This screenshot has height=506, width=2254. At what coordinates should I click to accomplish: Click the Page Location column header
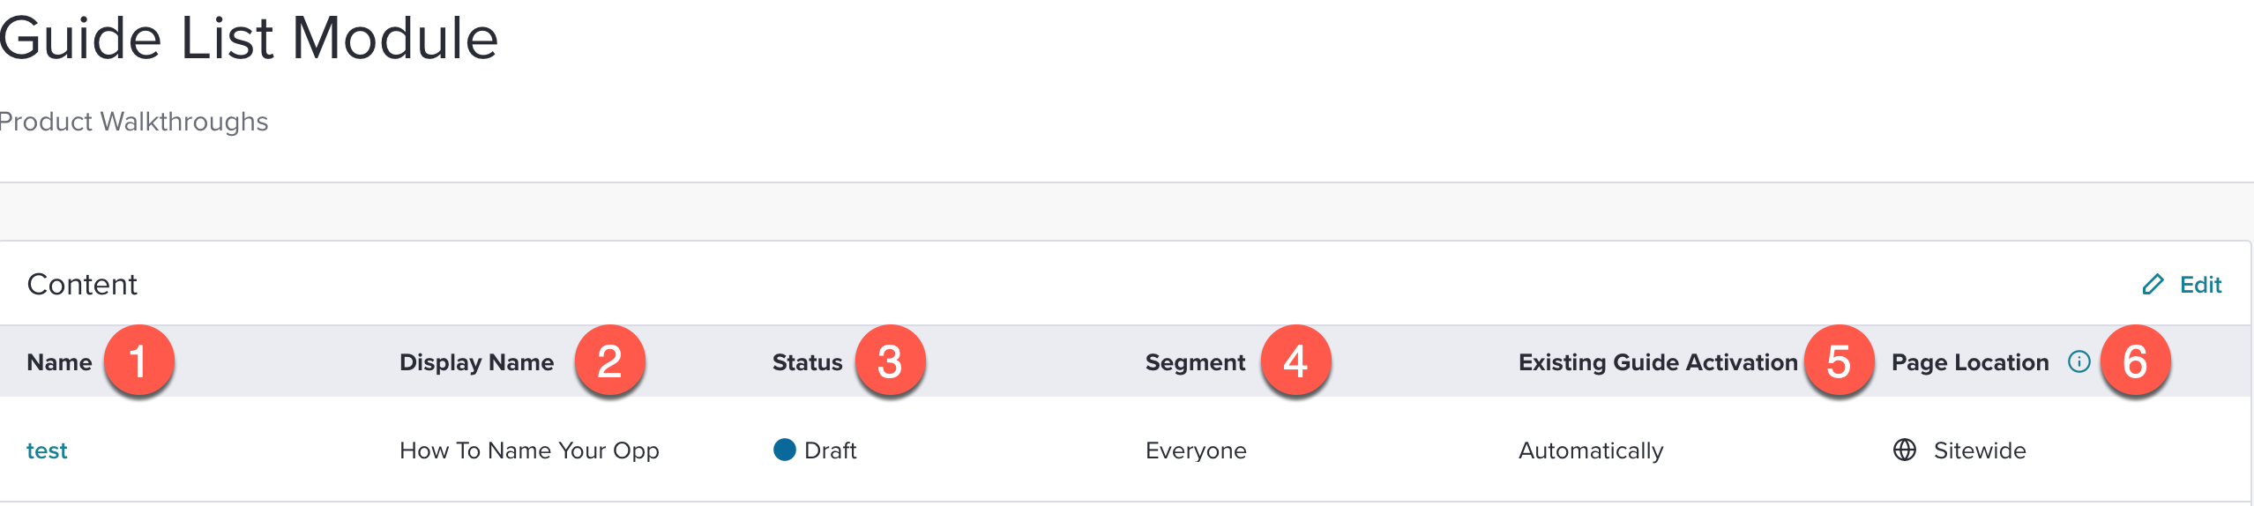click(1970, 362)
